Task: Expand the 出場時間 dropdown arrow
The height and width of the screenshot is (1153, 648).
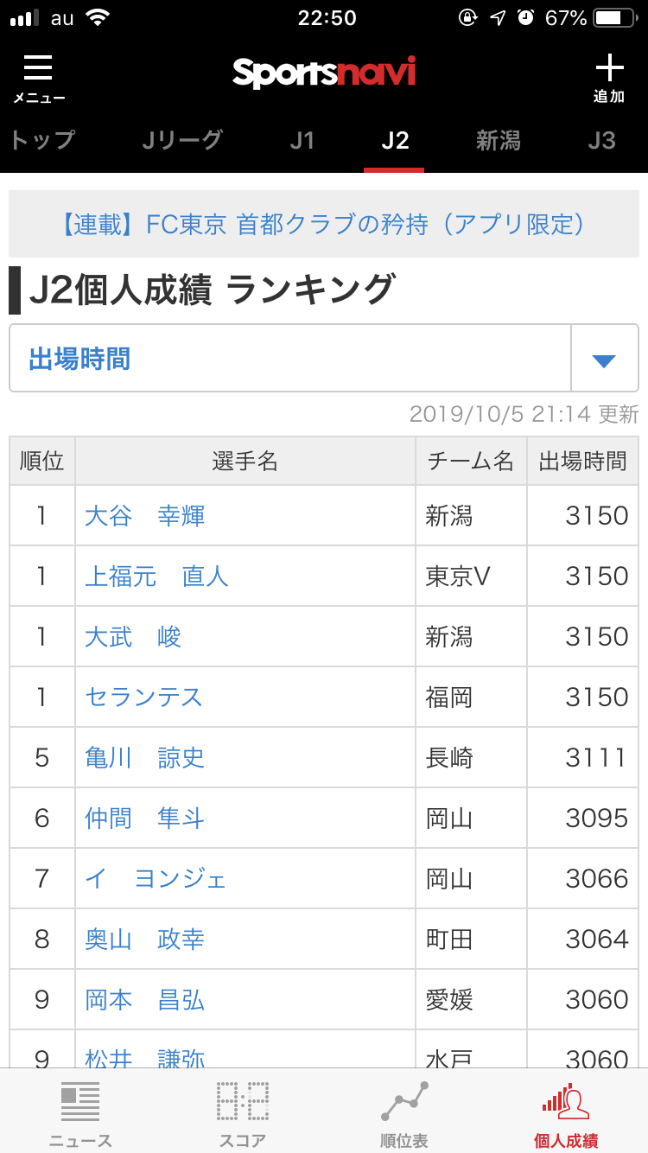Action: coord(604,360)
